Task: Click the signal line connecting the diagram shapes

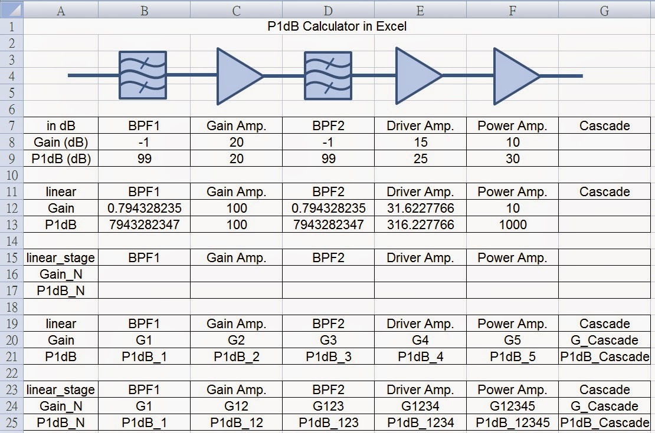Action: (94, 75)
